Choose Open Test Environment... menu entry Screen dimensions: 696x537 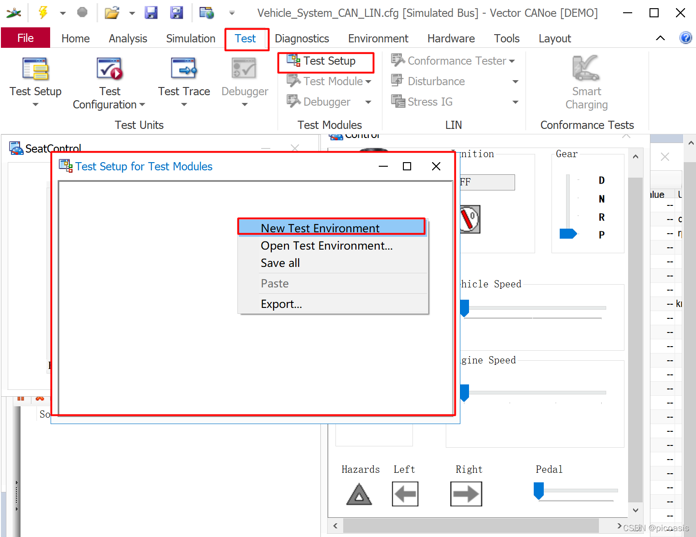point(333,246)
